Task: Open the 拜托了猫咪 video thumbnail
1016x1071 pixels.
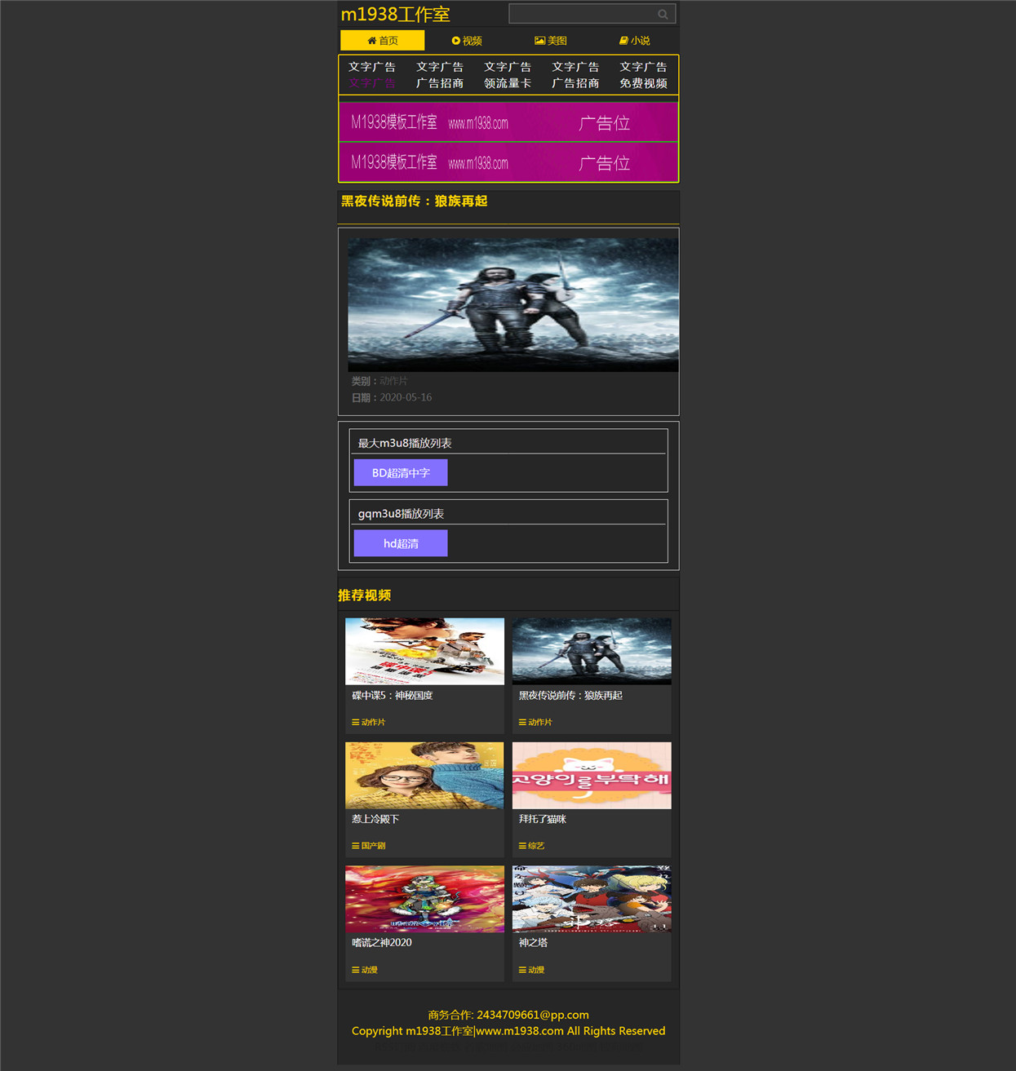Action: (592, 776)
